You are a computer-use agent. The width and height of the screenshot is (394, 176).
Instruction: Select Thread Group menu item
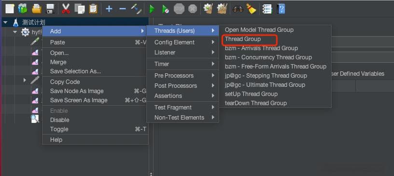(275, 39)
